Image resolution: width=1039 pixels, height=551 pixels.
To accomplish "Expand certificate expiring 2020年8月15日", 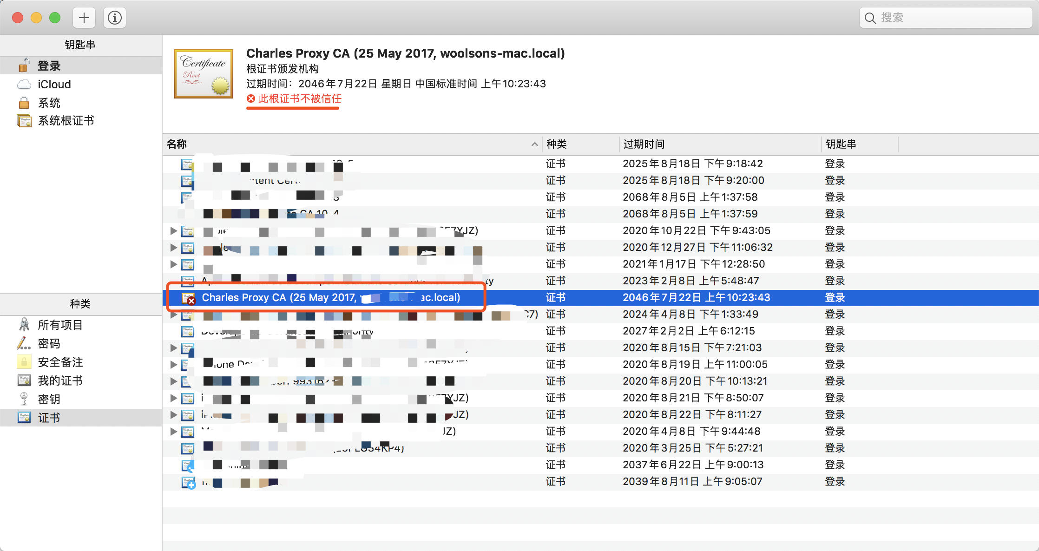I will pos(173,348).
